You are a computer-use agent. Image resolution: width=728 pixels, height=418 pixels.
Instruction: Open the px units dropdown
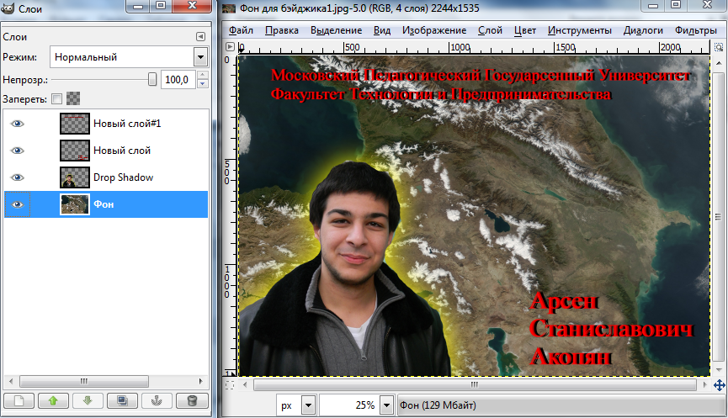pyautogui.click(x=308, y=405)
